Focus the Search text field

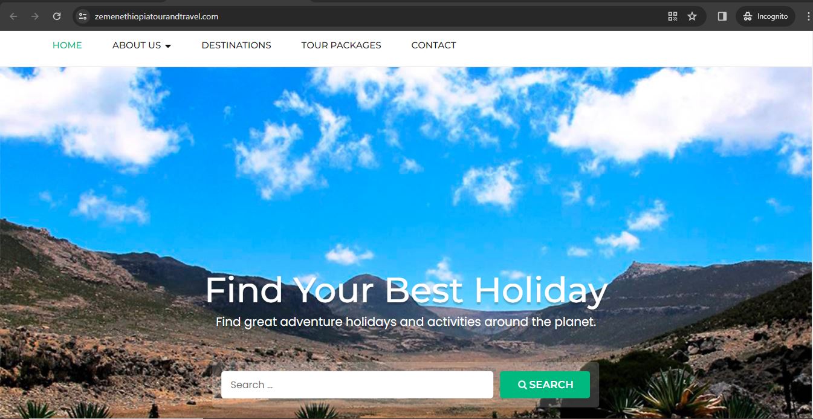[357, 385]
